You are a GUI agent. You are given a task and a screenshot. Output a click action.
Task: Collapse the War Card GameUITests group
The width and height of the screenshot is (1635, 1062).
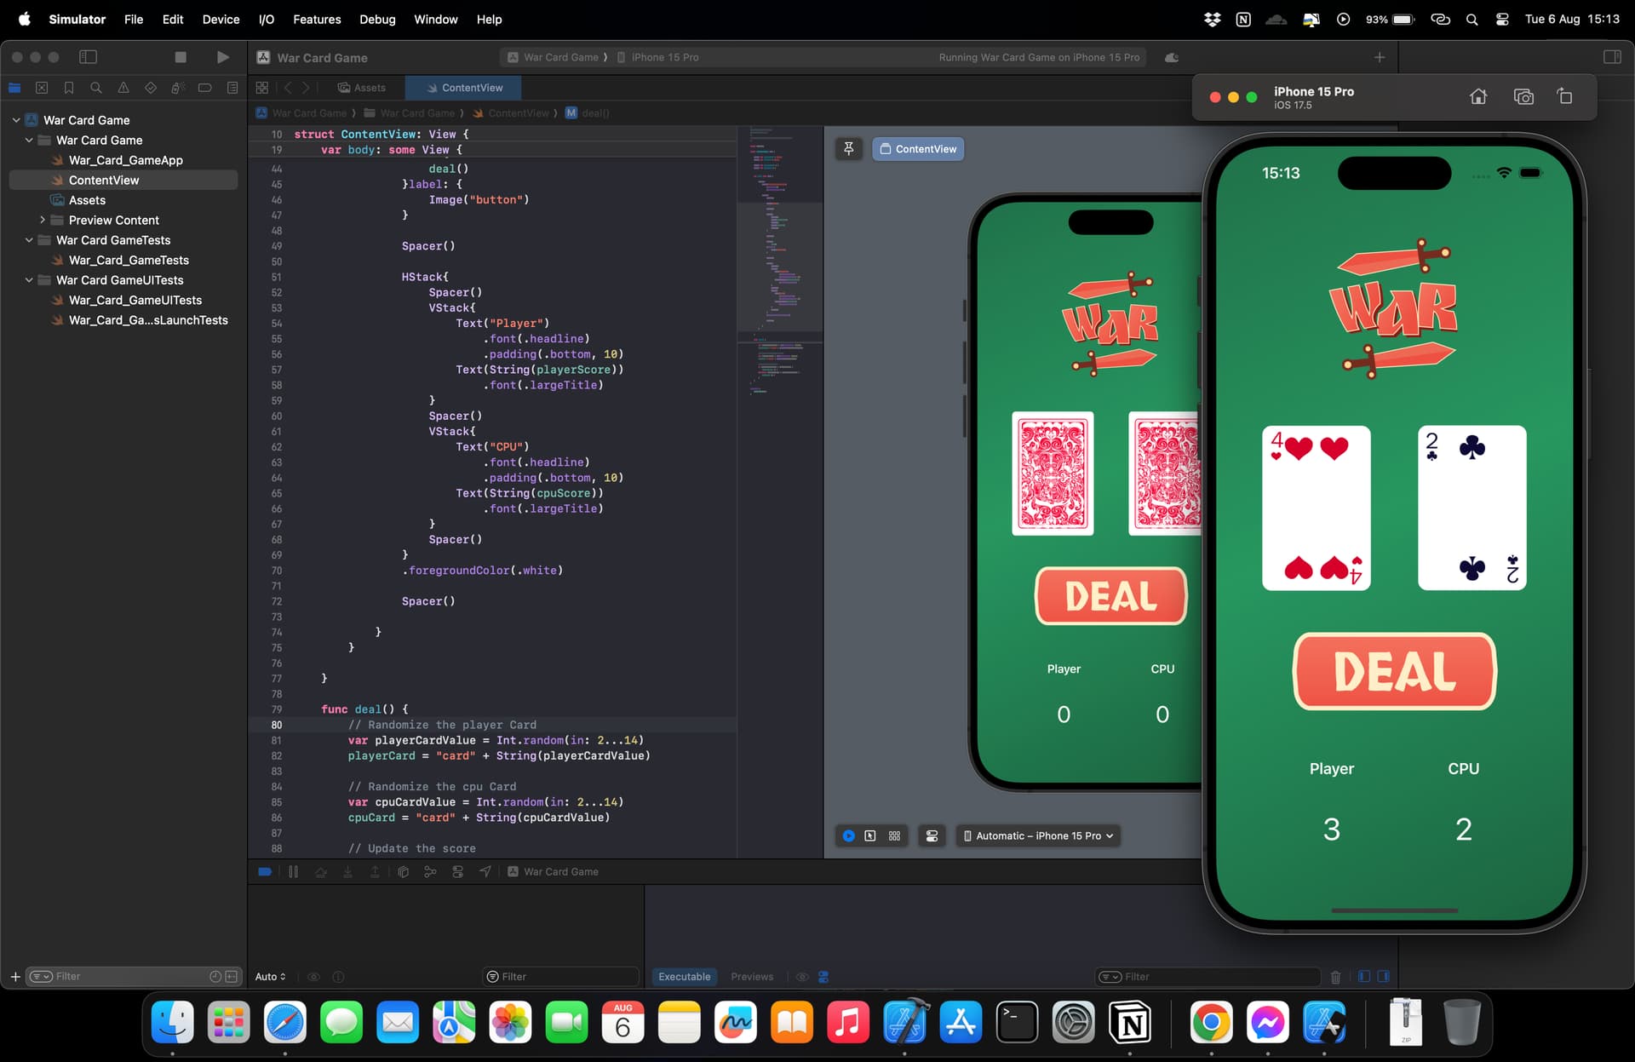29,280
